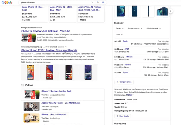Open the Color filter dropdown

point(119,34)
